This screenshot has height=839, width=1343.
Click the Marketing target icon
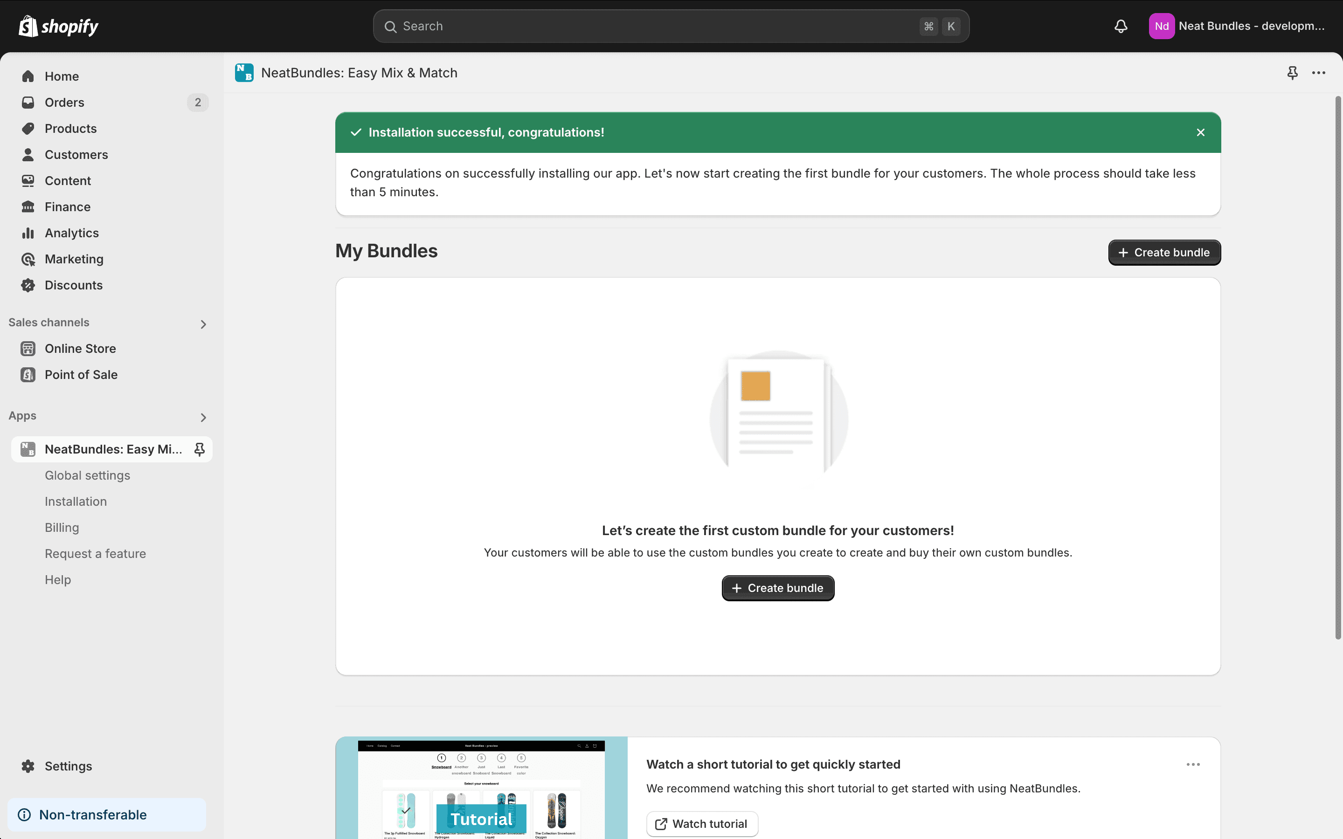point(28,259)
